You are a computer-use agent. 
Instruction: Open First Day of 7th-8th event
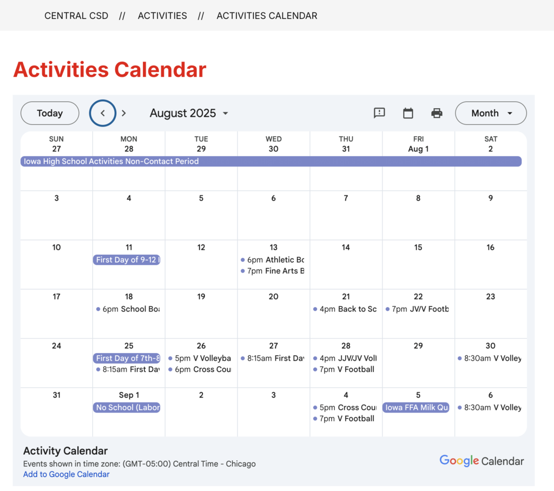pyautogui.click(x=127, y=358)
